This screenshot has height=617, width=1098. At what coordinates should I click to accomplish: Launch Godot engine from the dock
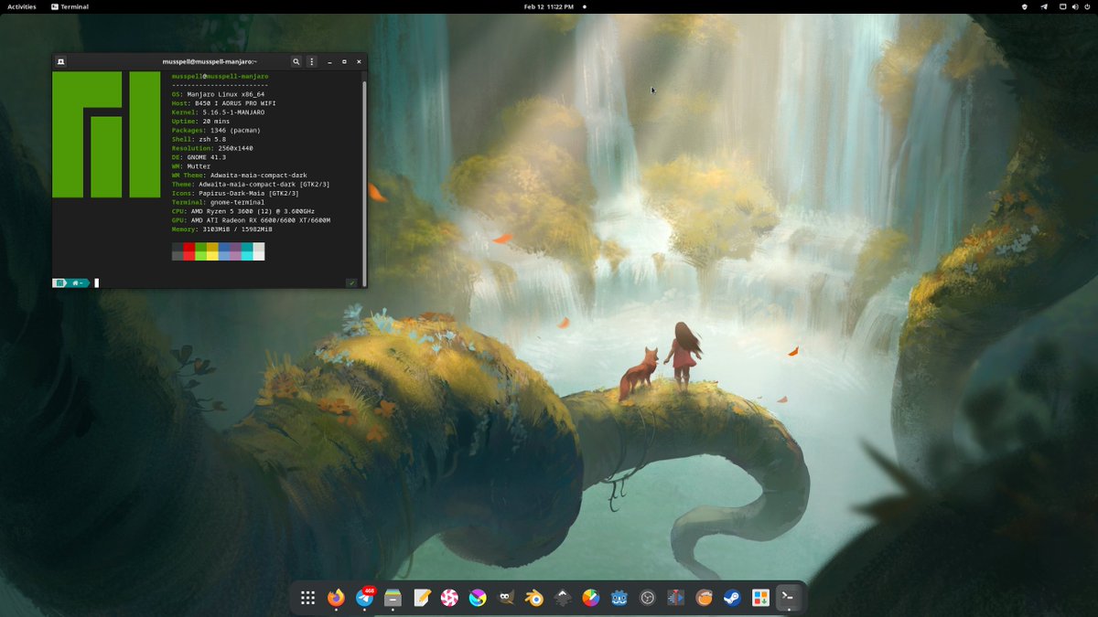(619, 598)
